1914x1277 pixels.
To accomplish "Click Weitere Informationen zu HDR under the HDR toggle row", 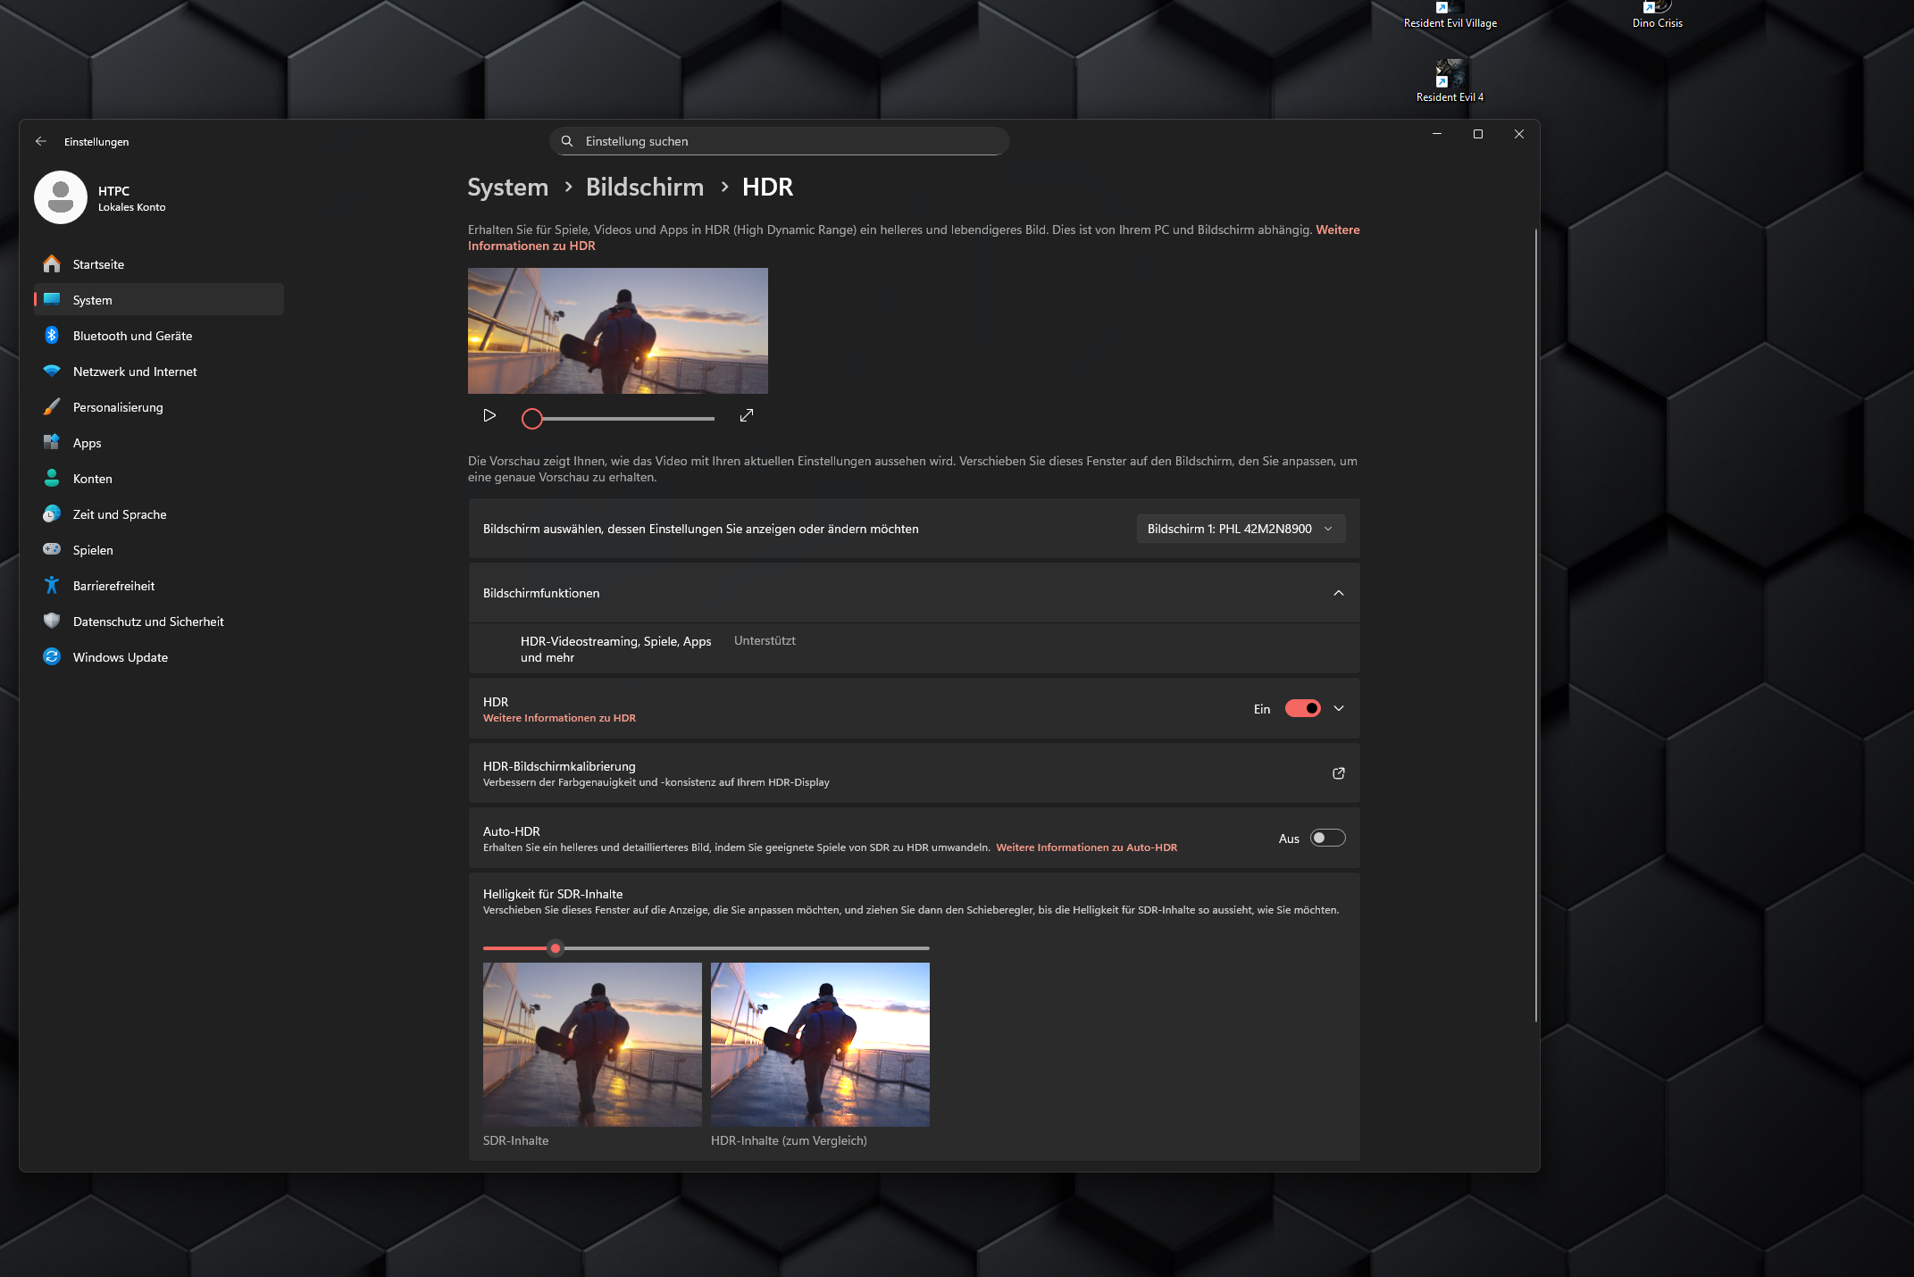I will (559, 718).
